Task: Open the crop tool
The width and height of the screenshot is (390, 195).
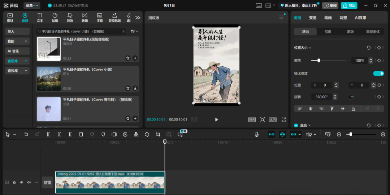Action: (x=158, y=135)
